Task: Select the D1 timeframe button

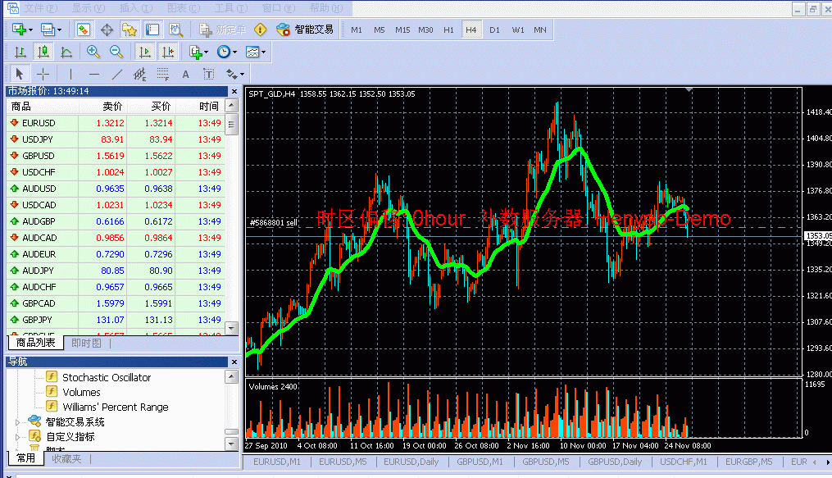Action: [494, 30]
